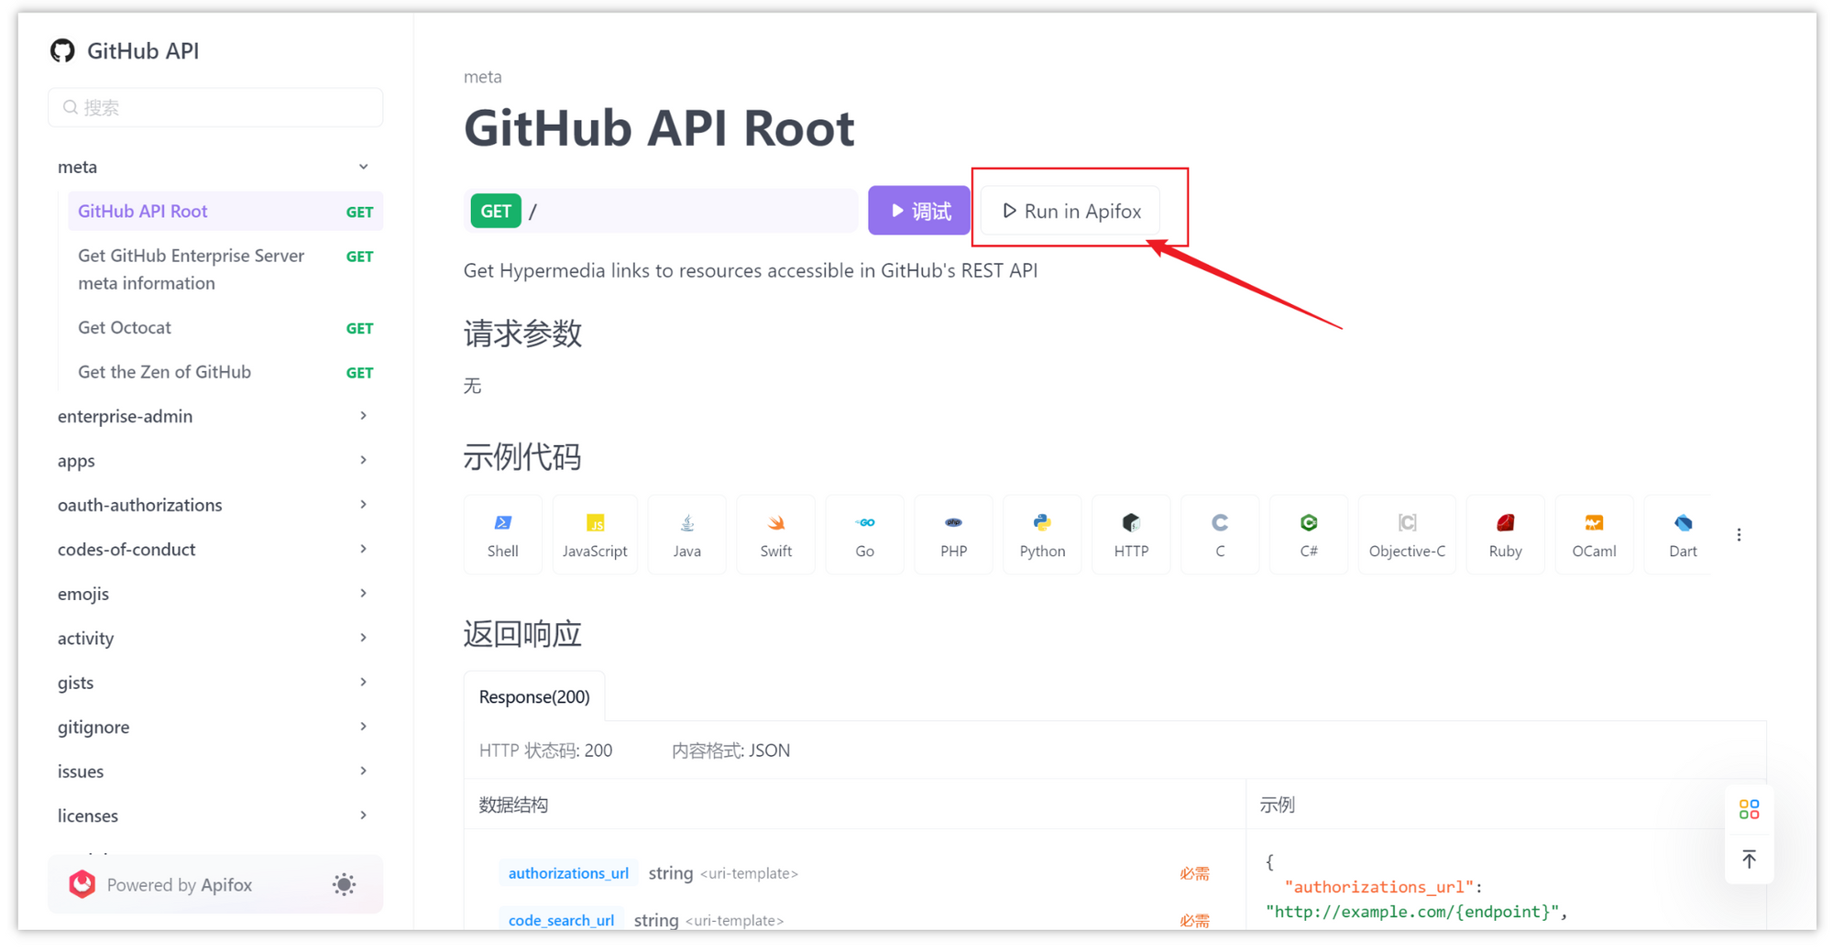
Task: Click the Run in Apifox button
Action: [x=1070, y=211]
